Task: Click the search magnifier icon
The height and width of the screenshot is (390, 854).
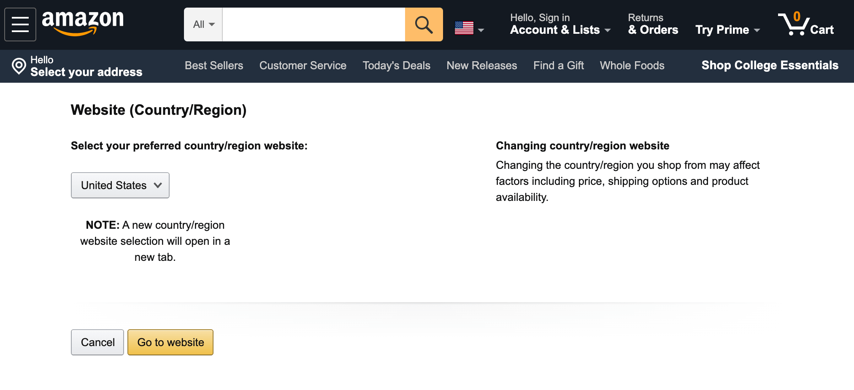Action: (423, 24)
